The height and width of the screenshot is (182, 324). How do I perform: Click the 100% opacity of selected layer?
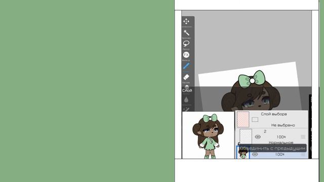tap(279, 154)
